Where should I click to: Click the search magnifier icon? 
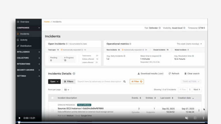(x=125, y=82)
